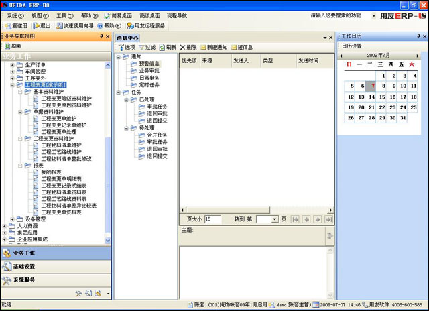Open the 工具 menu

pyautogui.click(x=65, y=16)
